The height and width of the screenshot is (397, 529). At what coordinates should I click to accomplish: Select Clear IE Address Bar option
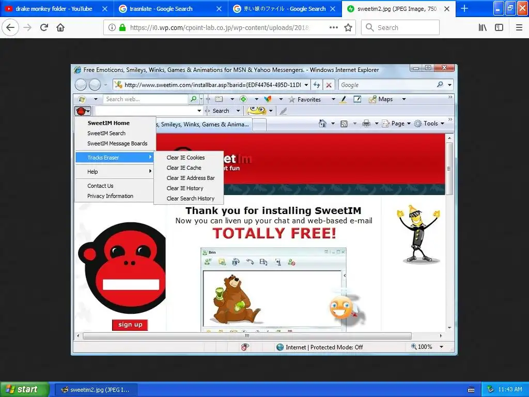point(191,178)
